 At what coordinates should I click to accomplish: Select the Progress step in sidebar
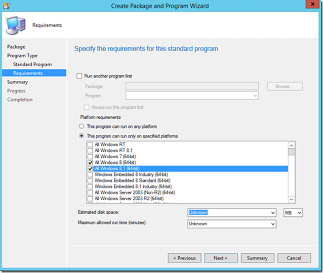coord(16,90)
